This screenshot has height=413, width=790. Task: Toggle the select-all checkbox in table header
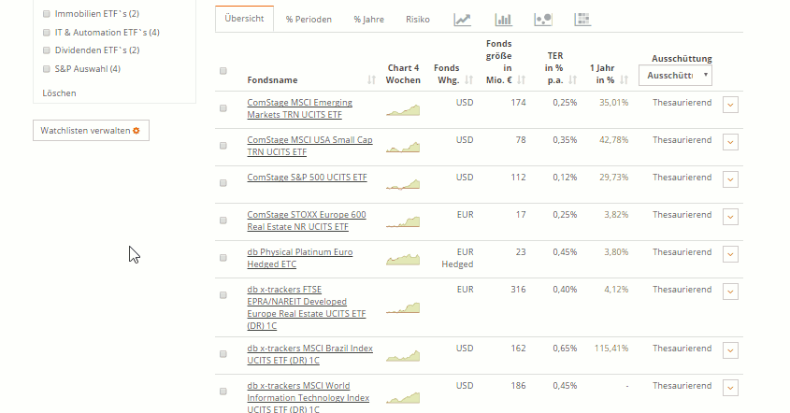pyautogui.click(x=223, y=71)
